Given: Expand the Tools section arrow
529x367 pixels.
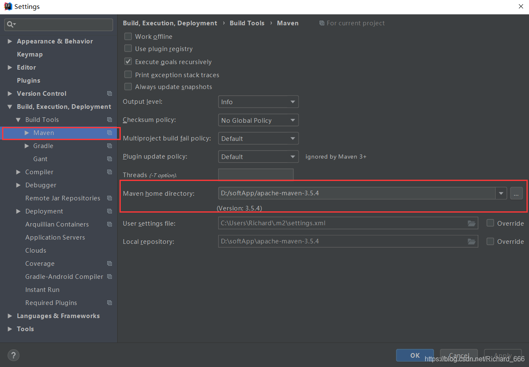Looking at the screenshot, I should (x=10, y=329).
